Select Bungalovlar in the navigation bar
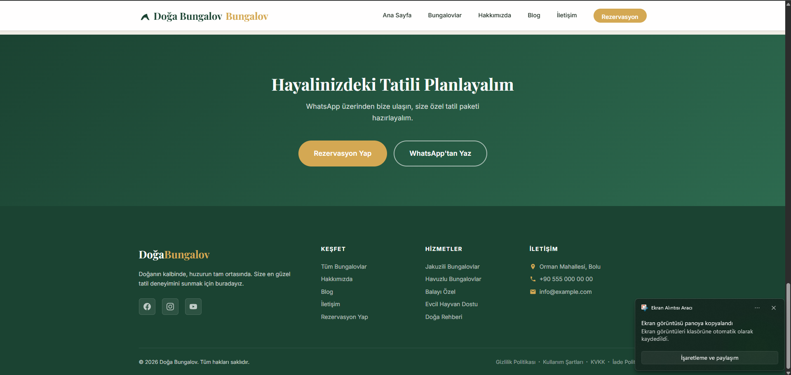Viewport: 791px width, 375px height. 444,15
